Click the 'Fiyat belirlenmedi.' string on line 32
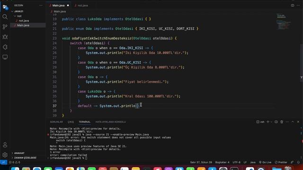The height and width of the screenshot is (170, 303). point(144,82)
